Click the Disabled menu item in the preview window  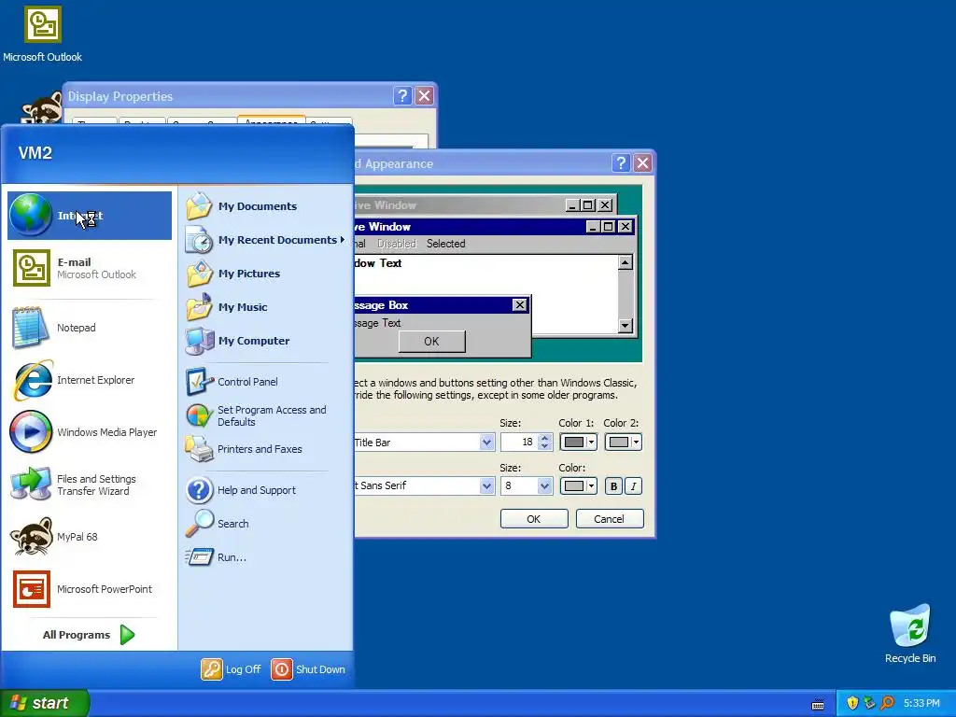(x=396, y=244)
